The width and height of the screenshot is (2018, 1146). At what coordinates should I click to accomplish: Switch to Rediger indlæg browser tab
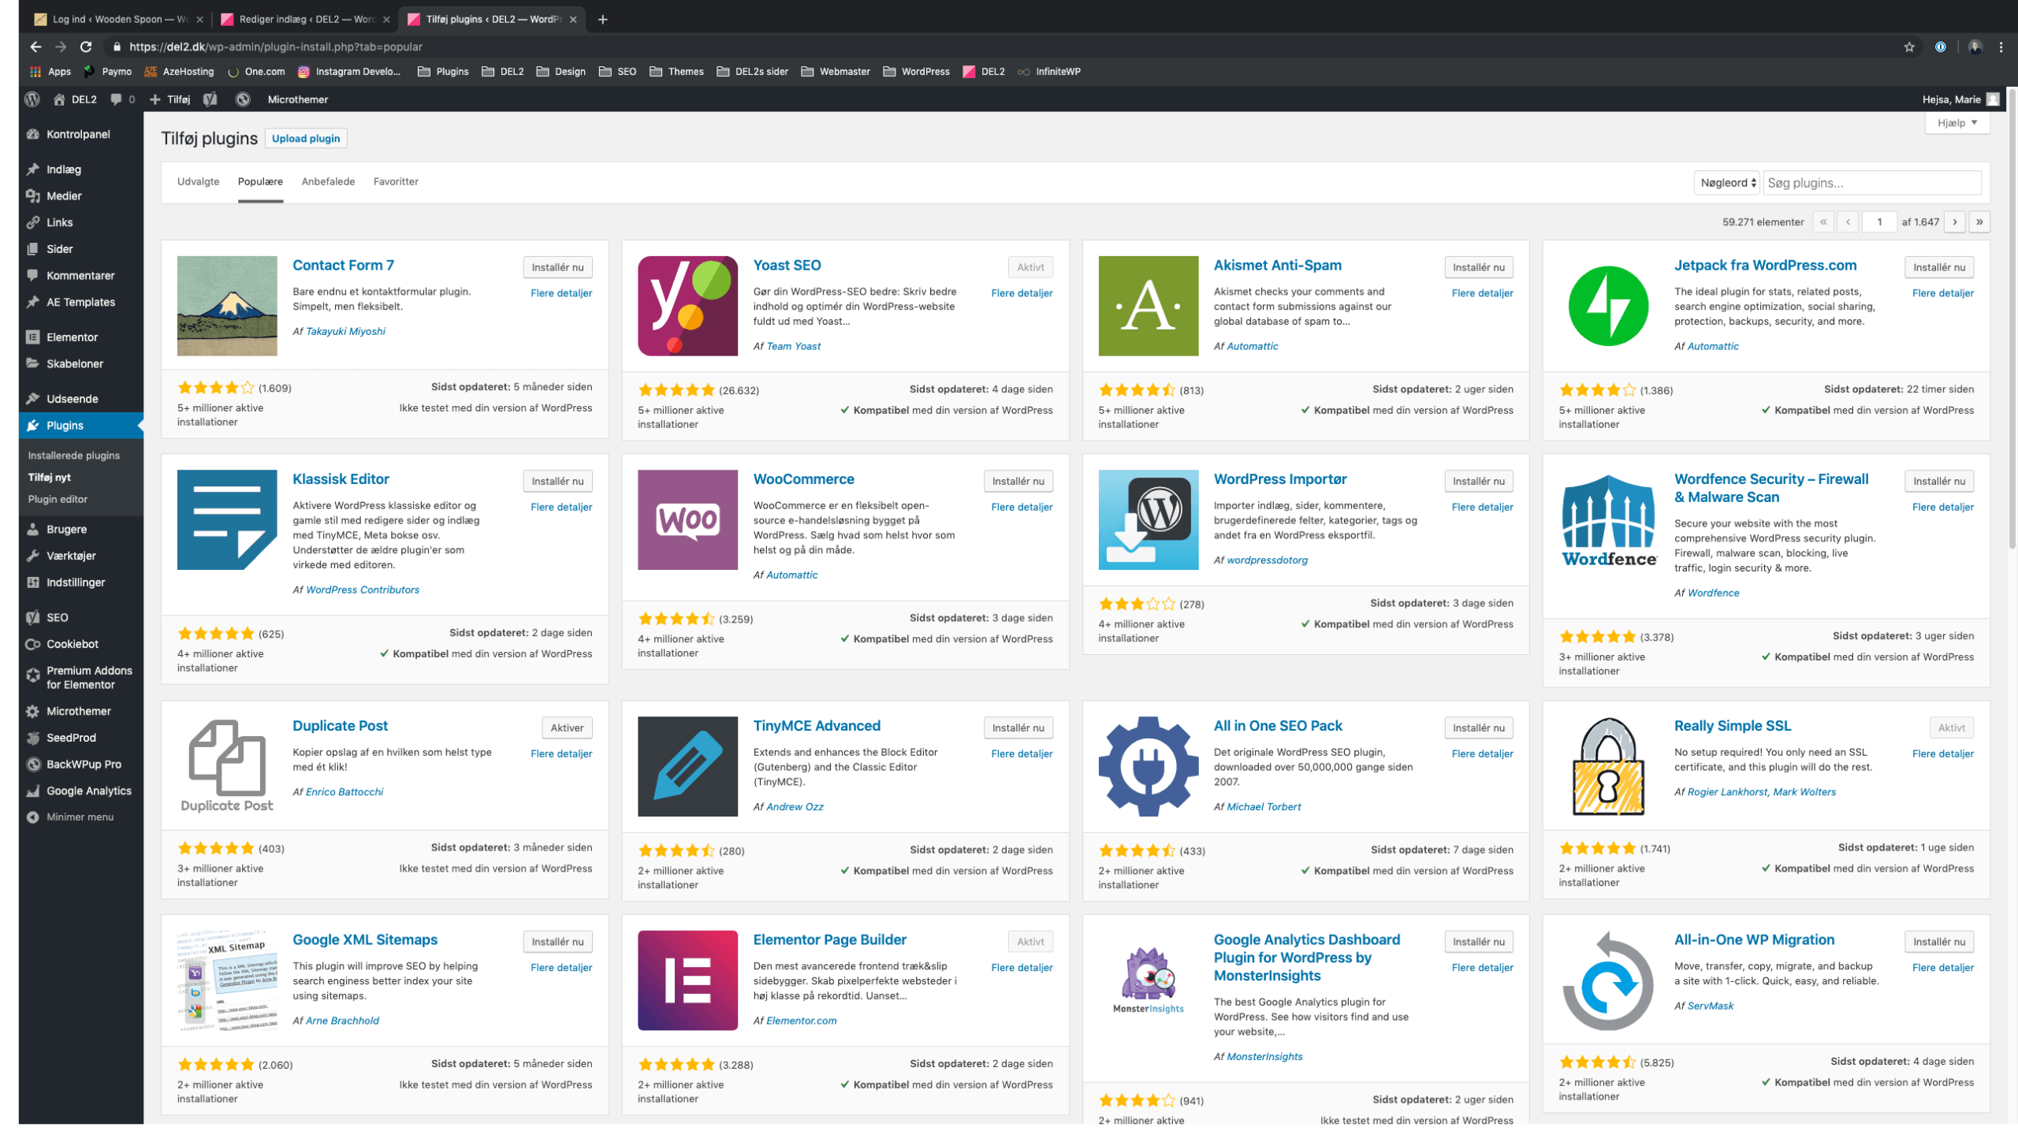pos(306,19)
